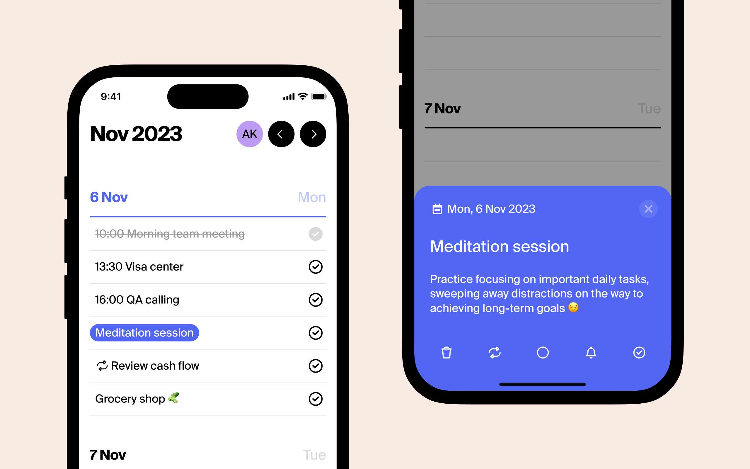The width and height of the screenshot is (750, 469).
Task: Close the Meditation session popup
Action: click(x=649, y=209)
